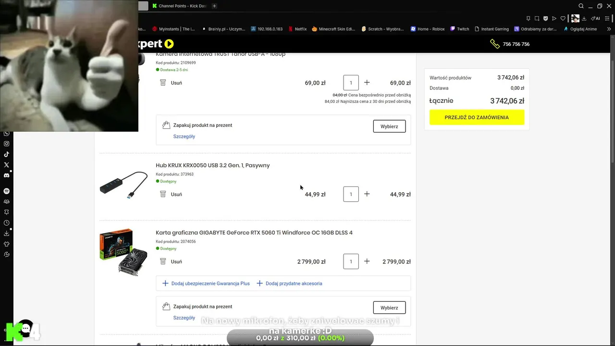Open the Oglądaj Anime bookmark

(x=580, y=29)
